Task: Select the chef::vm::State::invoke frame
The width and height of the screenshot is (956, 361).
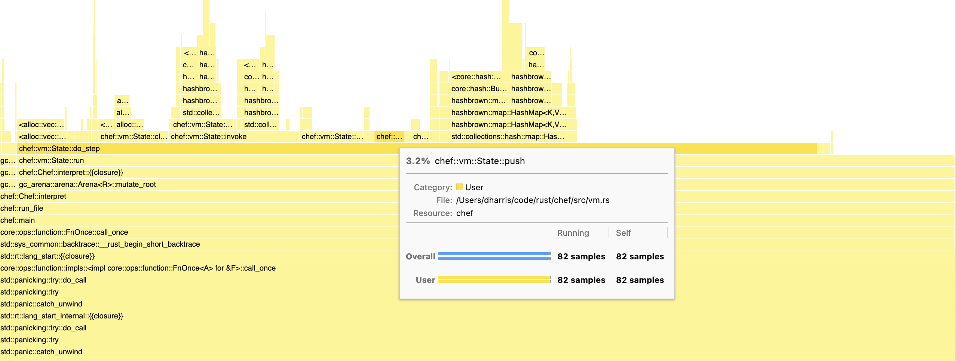Action: [x=208, y=136]
